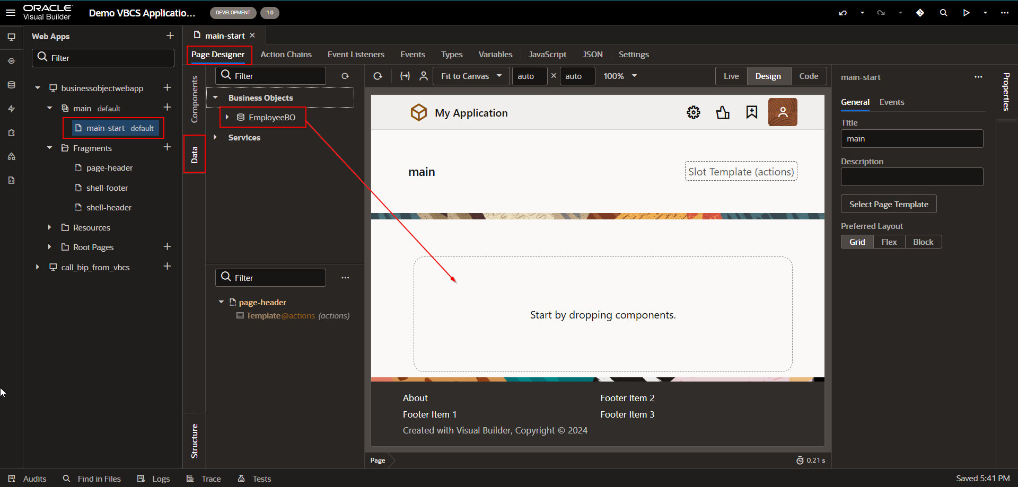1018x487 pixels.
Task: Expand the Resources folder
Action: (x=49, y=227)
